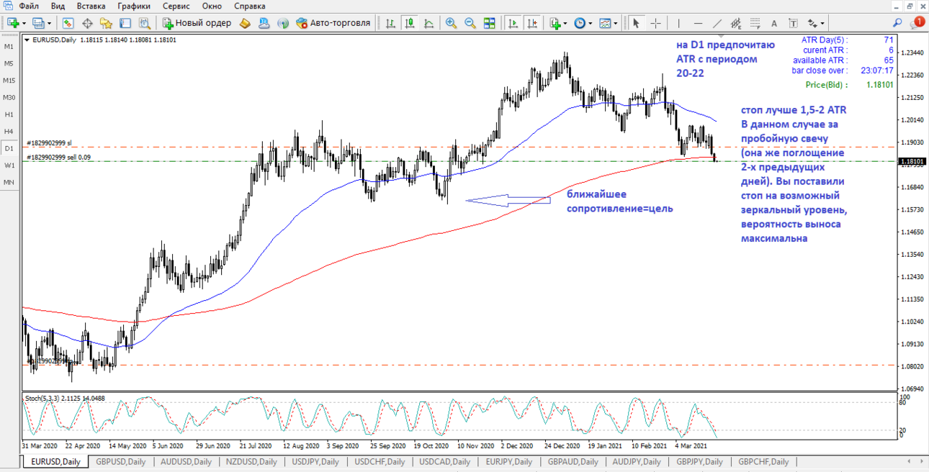This screenshot has height=472, width=929.
Task: Switch to the GBPUSD,Daily chart tab
Action: [x=120, y=462]
